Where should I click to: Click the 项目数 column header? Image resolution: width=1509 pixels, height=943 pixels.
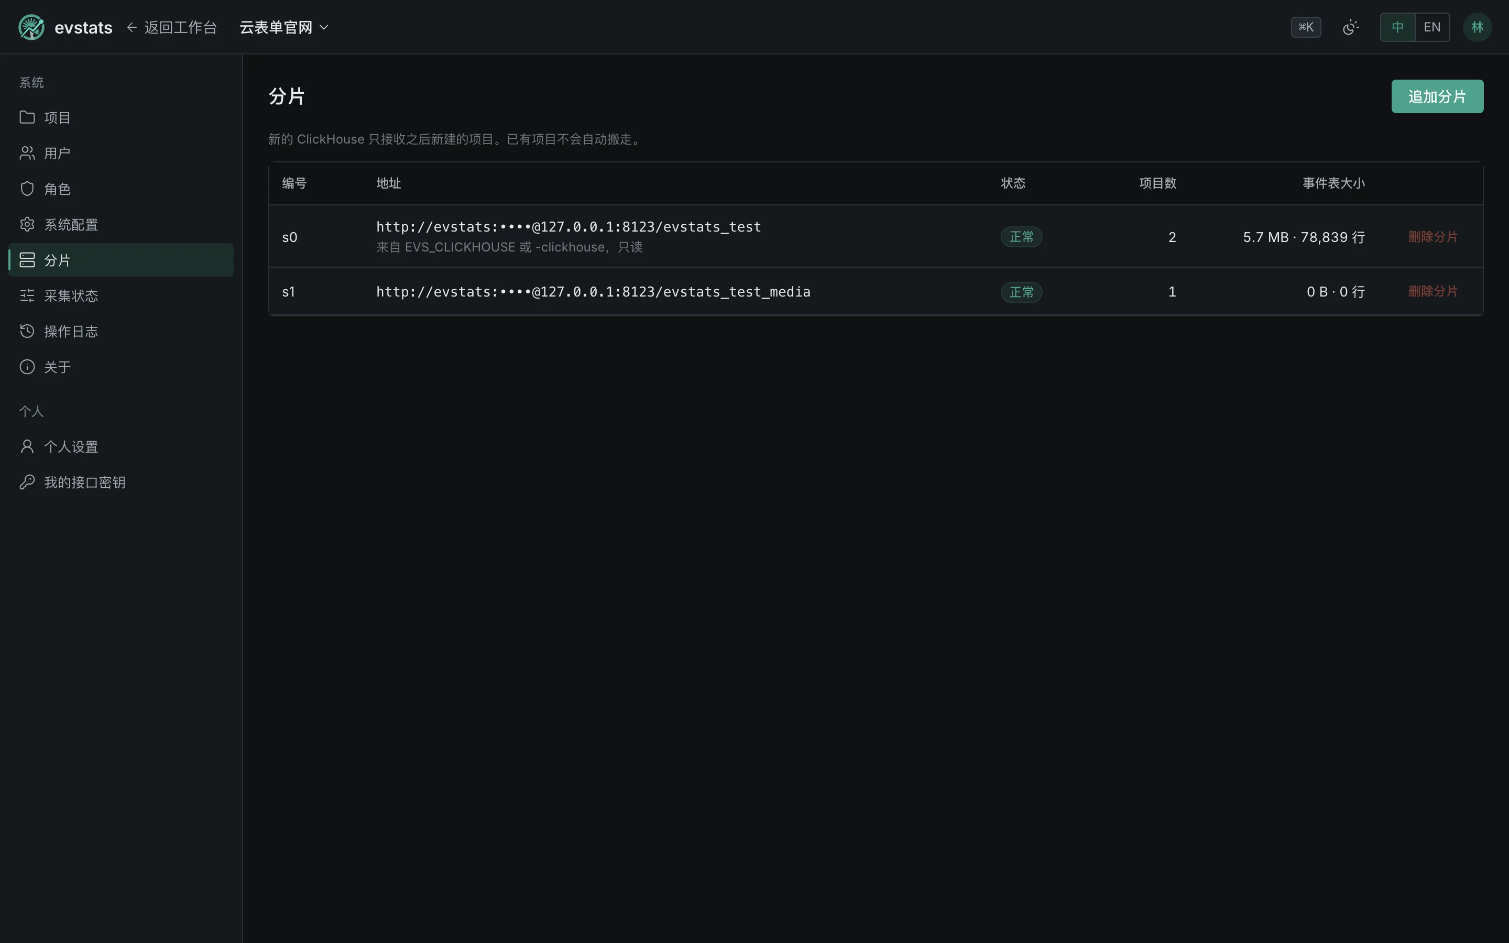pyautogui.click(x=1157, y=183)
